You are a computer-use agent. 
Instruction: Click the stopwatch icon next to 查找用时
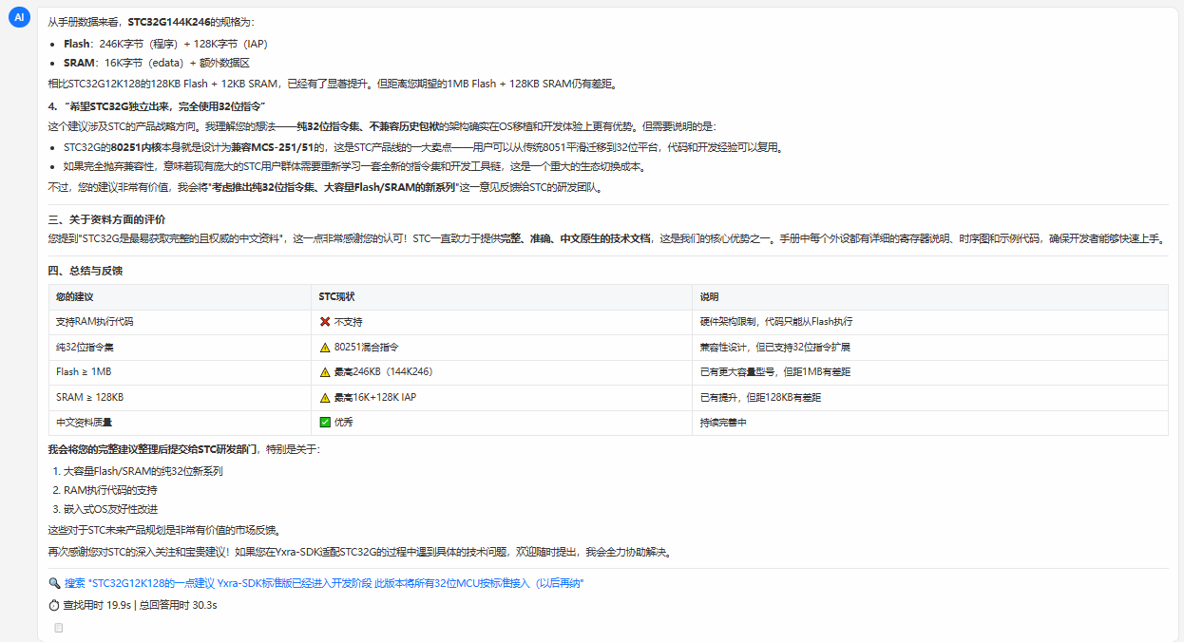(54, 604)
